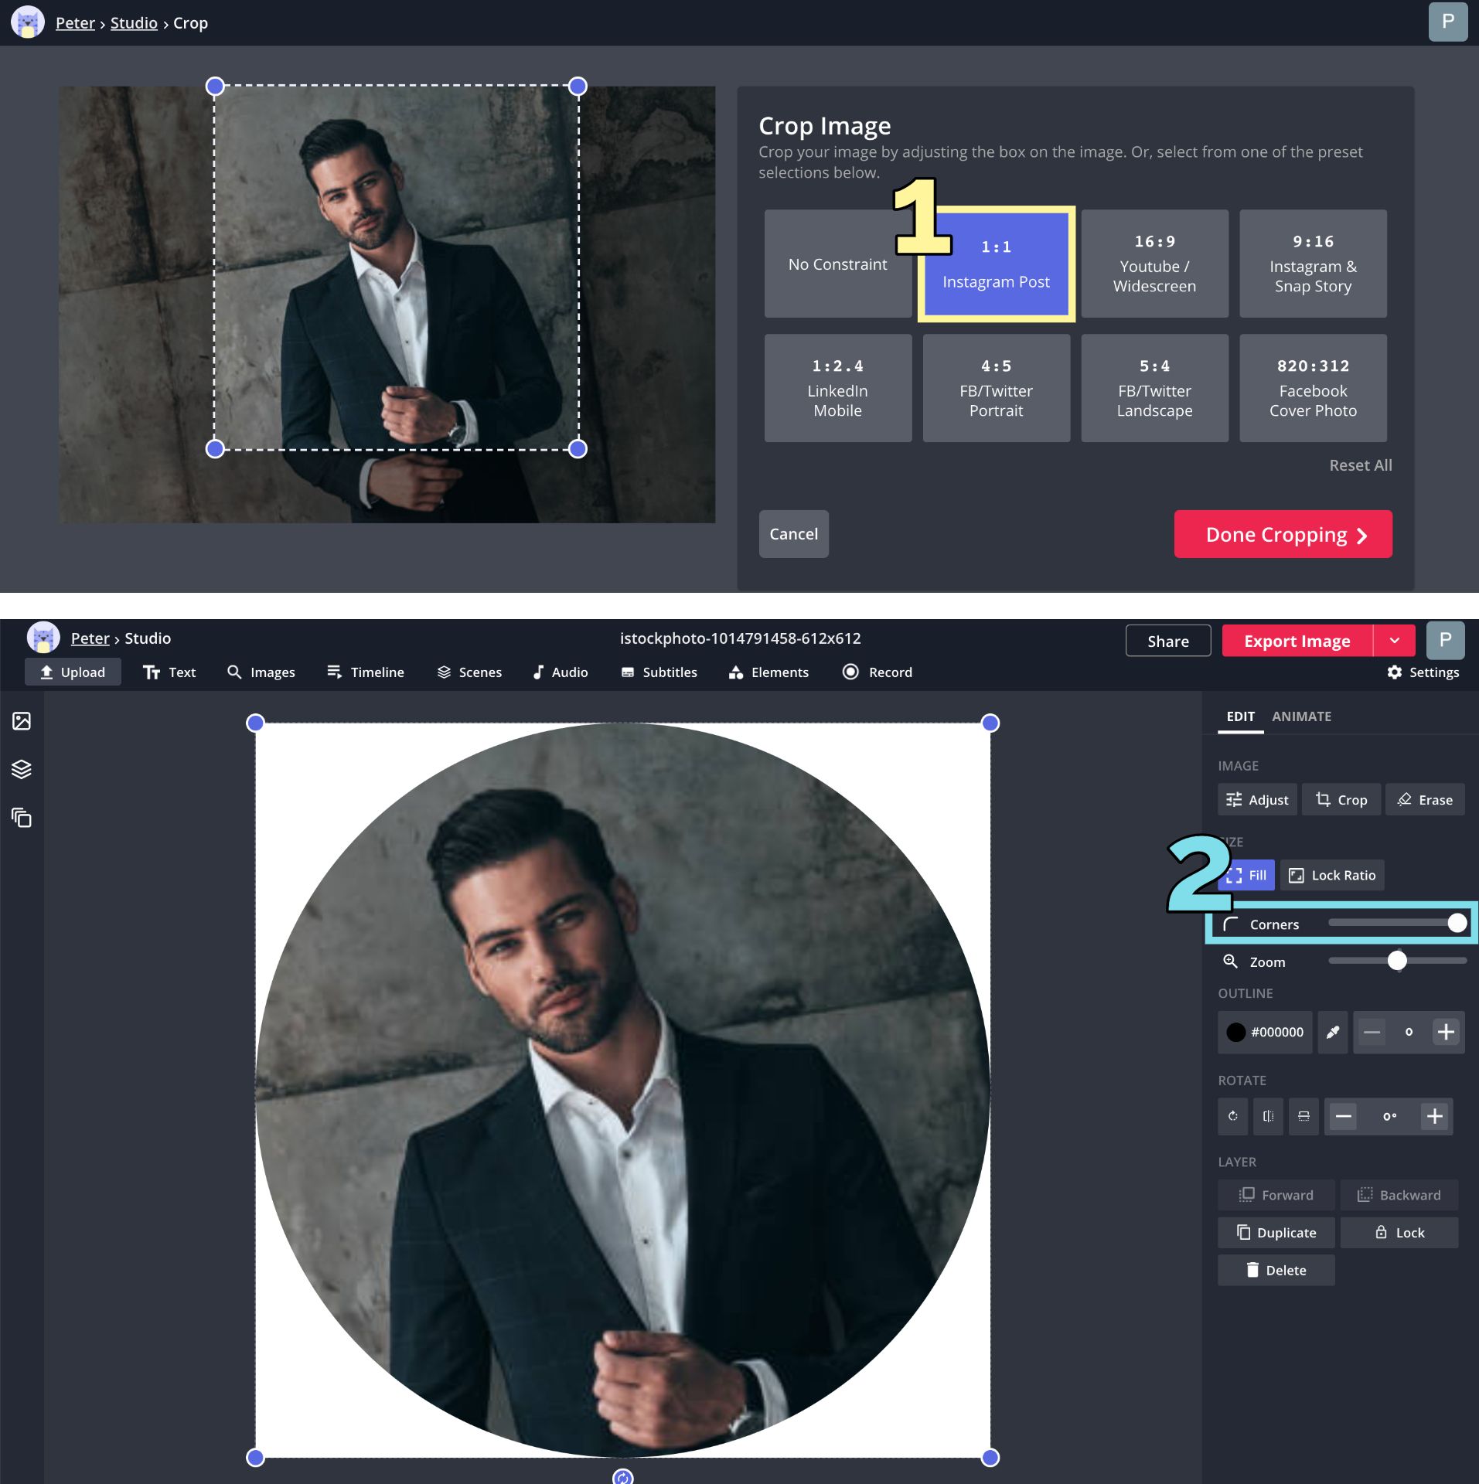
Task: Open the layers panel in left sidebar
Action: [x=21, y=769]
